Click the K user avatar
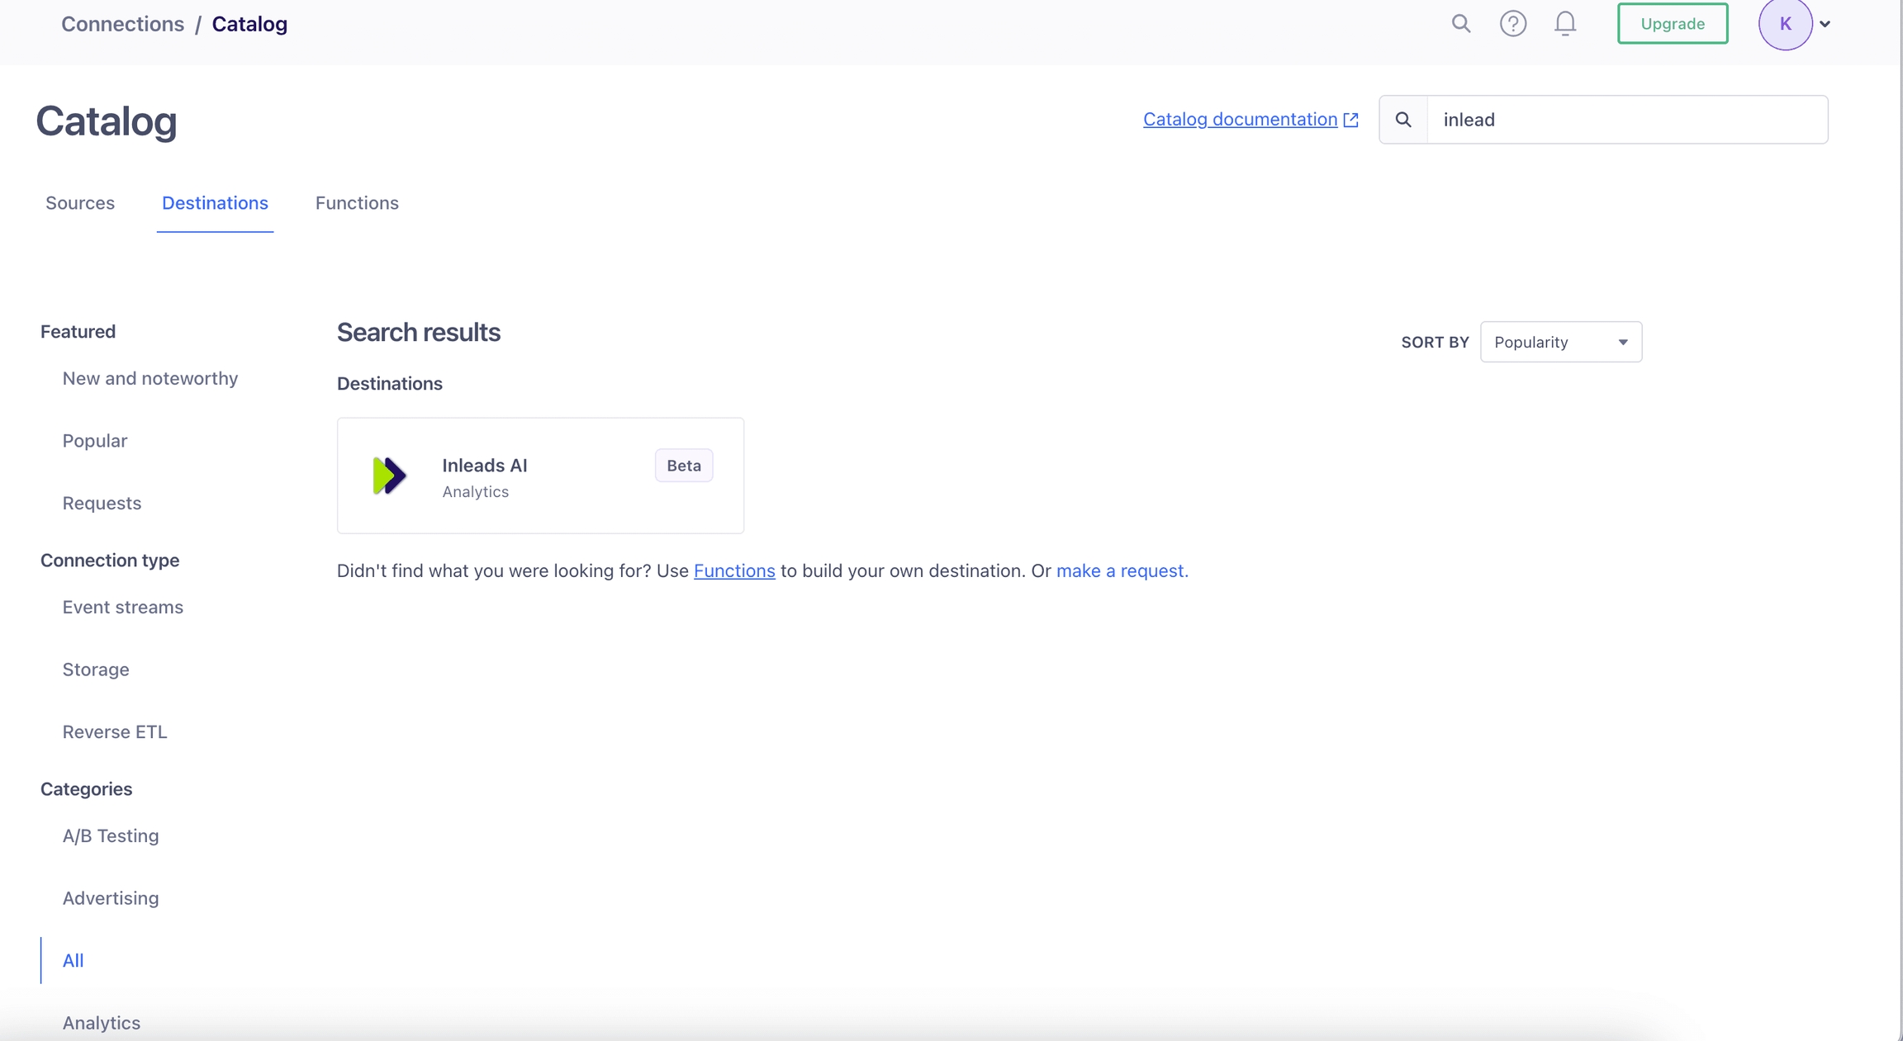 [1785, 24]
